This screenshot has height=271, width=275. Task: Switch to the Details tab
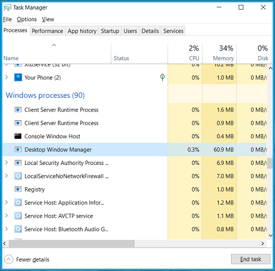click(x=150, y=31)
